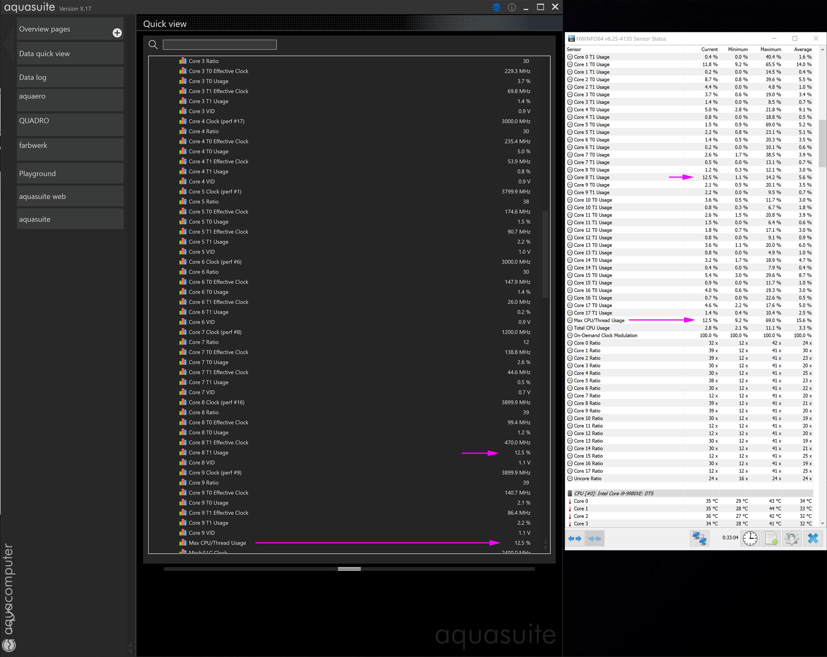Open HWiNFO remote network monitoring icon
Viewport: 827px width, 657px height.
[x=699, y=538]
